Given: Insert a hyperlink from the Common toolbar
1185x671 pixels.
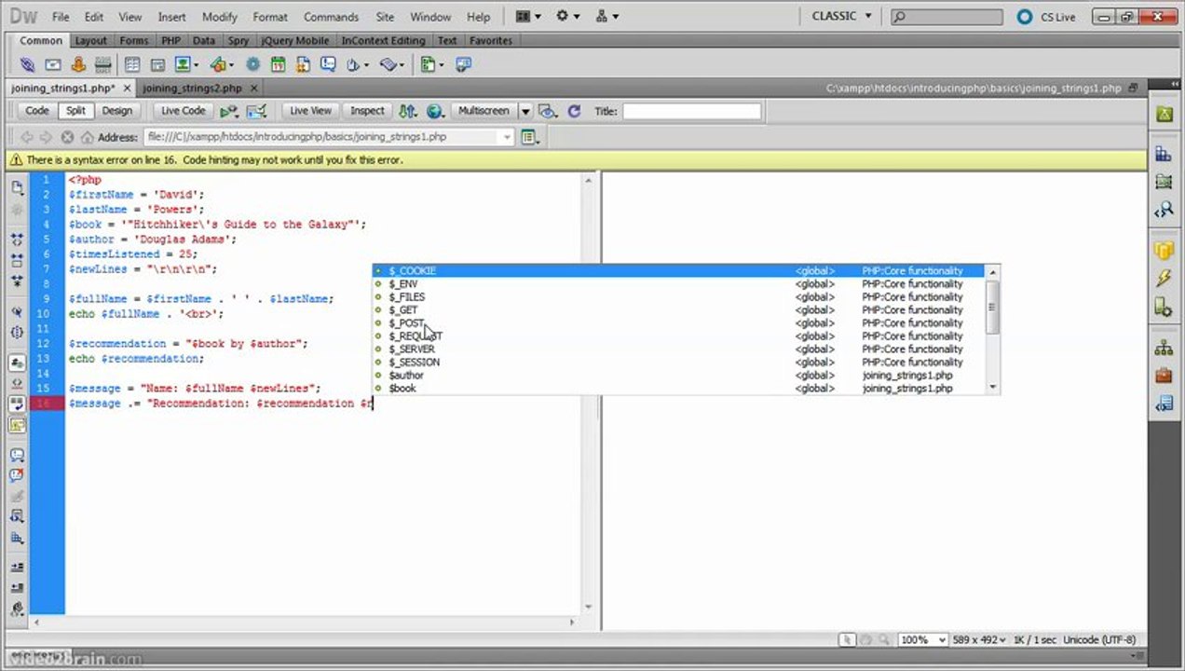Looking at the screenshot, I should click(x=28, y=65).
